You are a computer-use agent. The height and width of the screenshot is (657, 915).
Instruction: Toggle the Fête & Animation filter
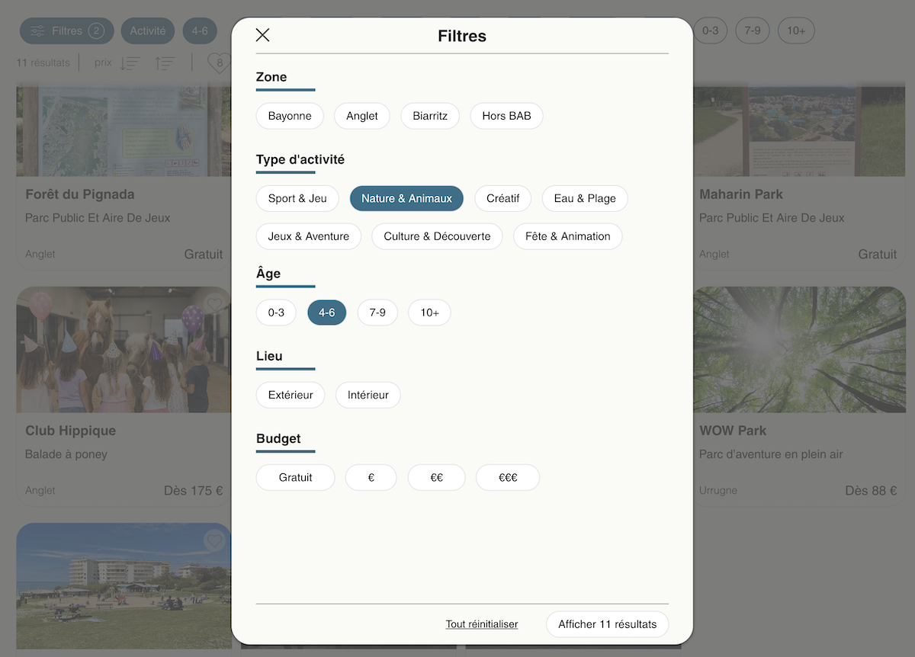tap(568, 236)
